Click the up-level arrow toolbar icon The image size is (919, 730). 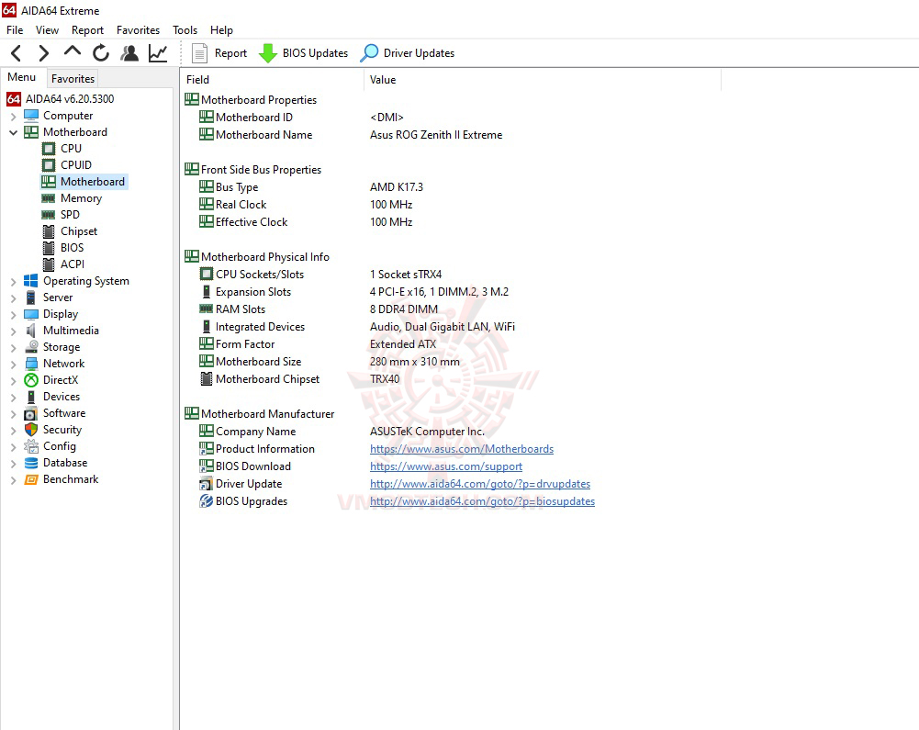pos(73,51)
